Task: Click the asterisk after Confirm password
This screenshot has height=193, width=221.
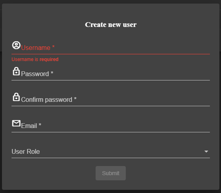Action: pos(75,99)
